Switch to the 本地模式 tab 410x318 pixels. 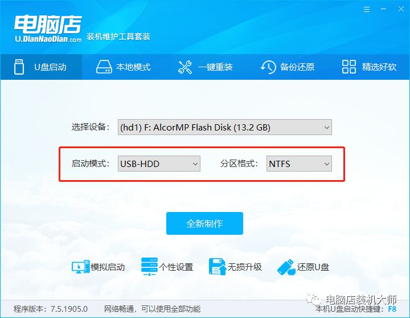(123, 67)
